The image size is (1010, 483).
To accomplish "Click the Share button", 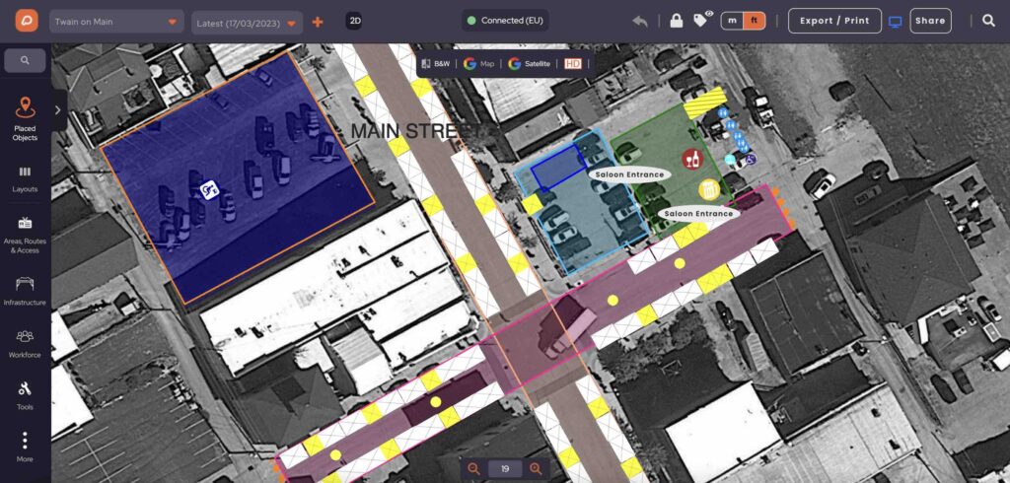I will click(x=930, y=21).
